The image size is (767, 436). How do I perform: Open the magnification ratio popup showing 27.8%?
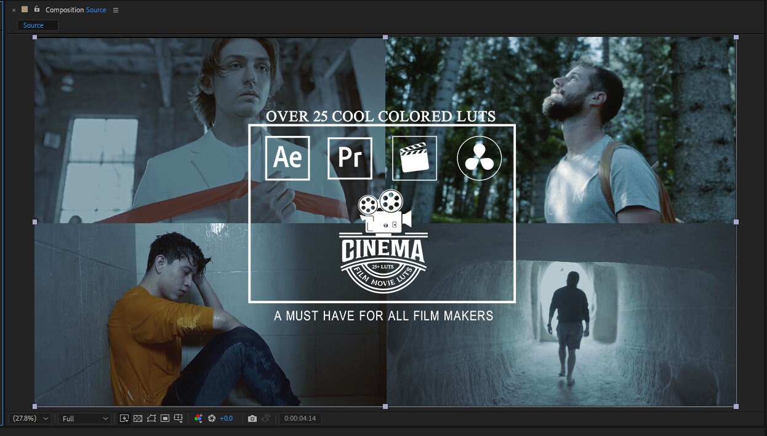click(x=28, y=418)
